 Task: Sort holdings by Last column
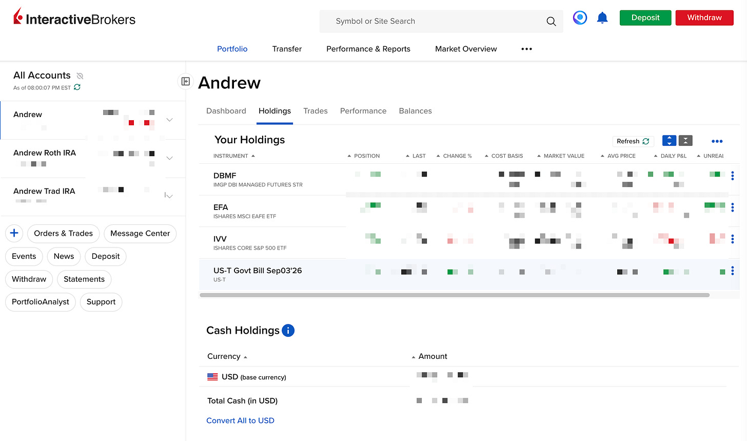[416, 156]
